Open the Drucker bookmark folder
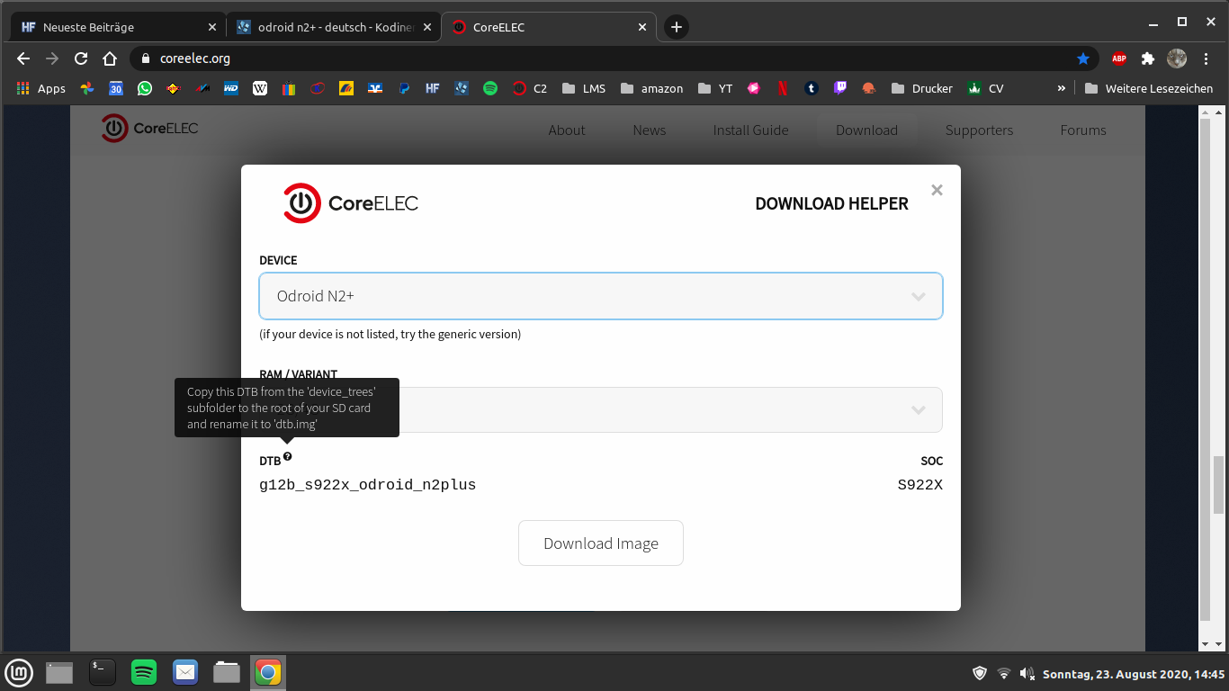The width and height of the screenshot is (1229, 691). coord(921,88)
